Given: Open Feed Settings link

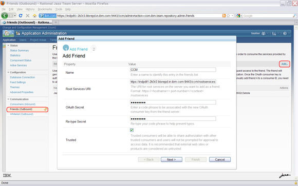Looking at the screenshot, I should [17, 82].
